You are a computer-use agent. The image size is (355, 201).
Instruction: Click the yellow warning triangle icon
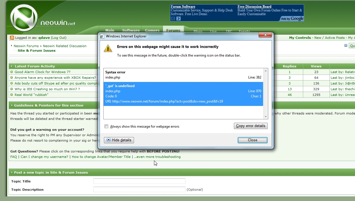pyautogui.click(x=108, y=48)
